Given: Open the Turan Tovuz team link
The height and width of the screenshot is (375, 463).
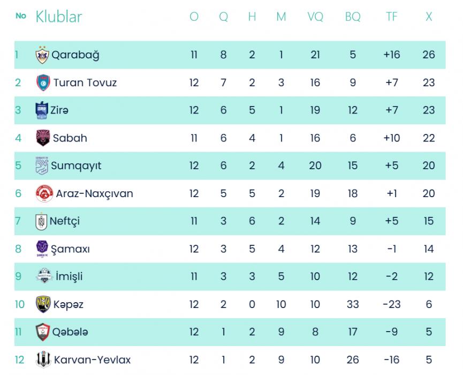Looking at the screenshot, I should (x=85, y=82).
